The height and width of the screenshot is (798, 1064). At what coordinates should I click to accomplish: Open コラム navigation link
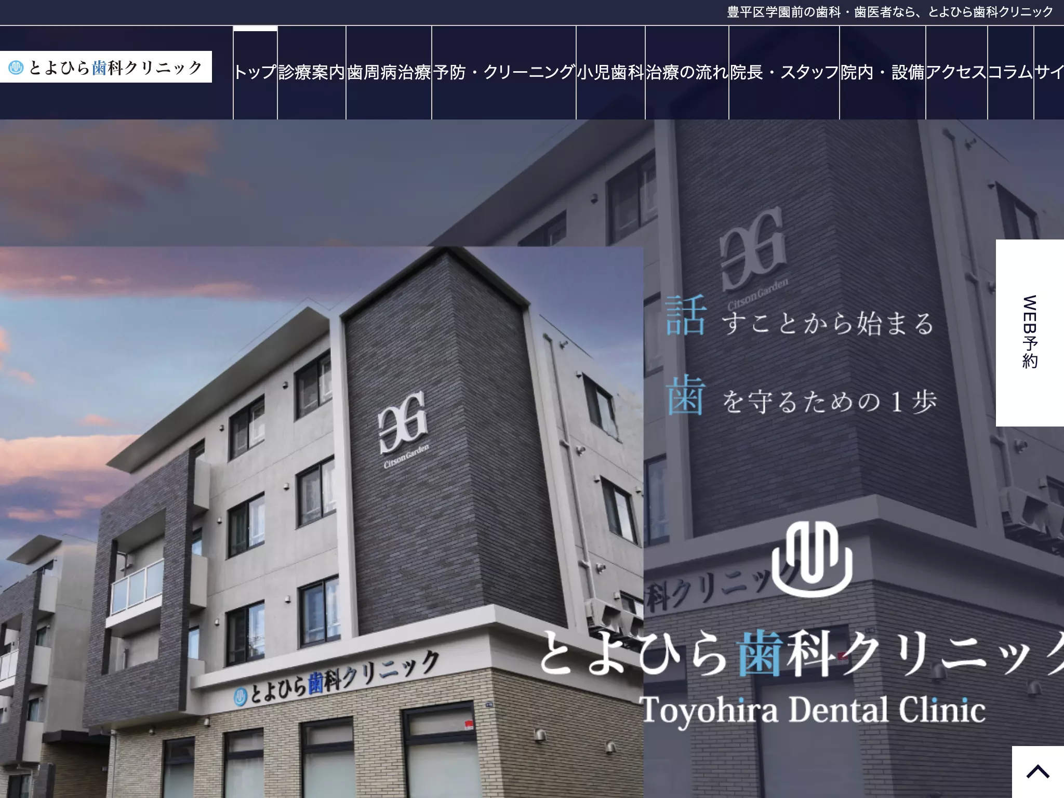1010,73
